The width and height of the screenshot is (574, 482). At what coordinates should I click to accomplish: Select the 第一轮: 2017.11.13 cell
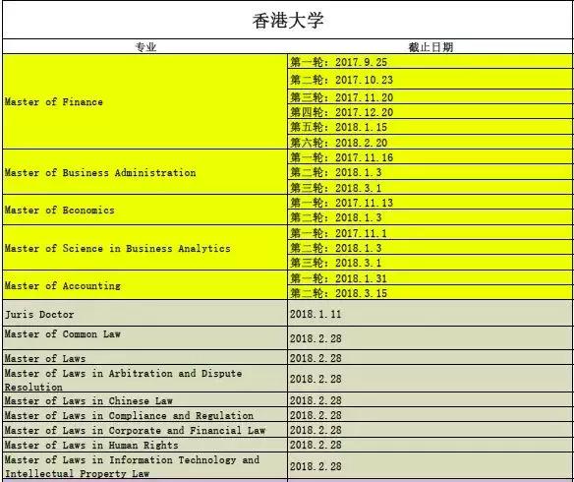coord(430,203)
